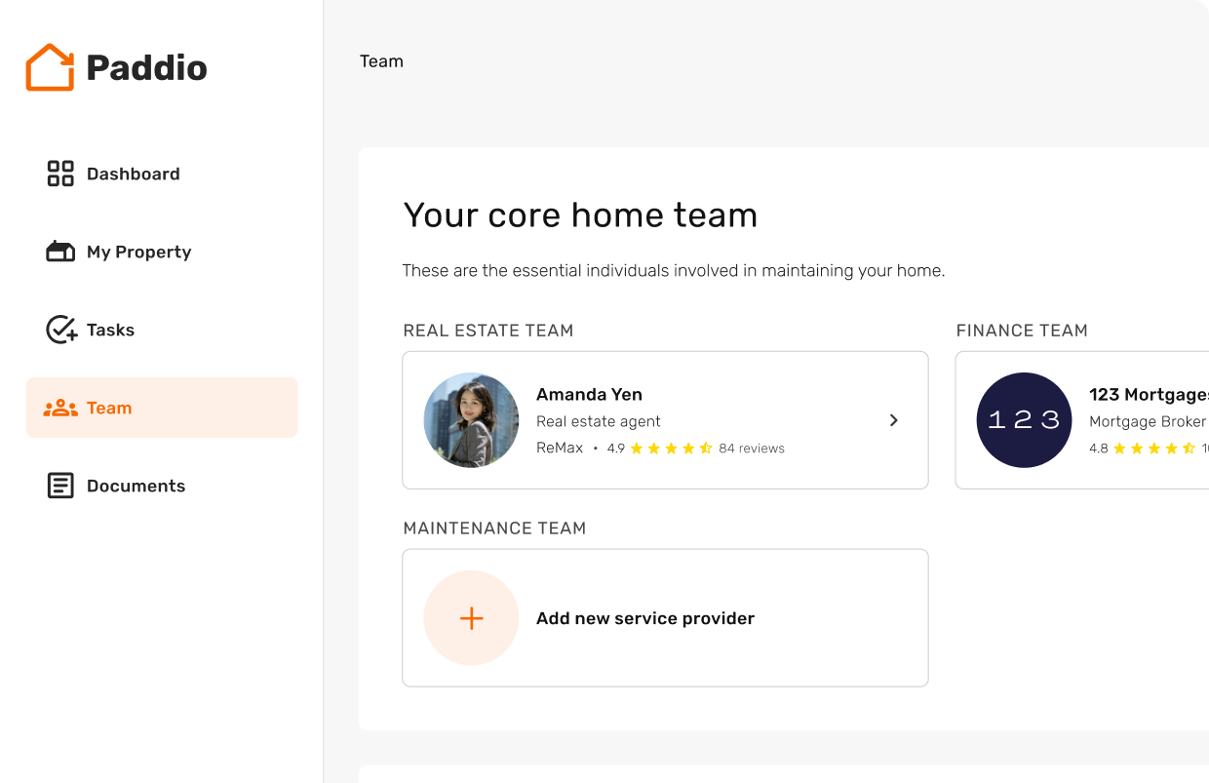The height and width of the screenshot is (783, 1209).
Task: Click the MAINTENANCE TEAM heading
Action: pos(494,529)
